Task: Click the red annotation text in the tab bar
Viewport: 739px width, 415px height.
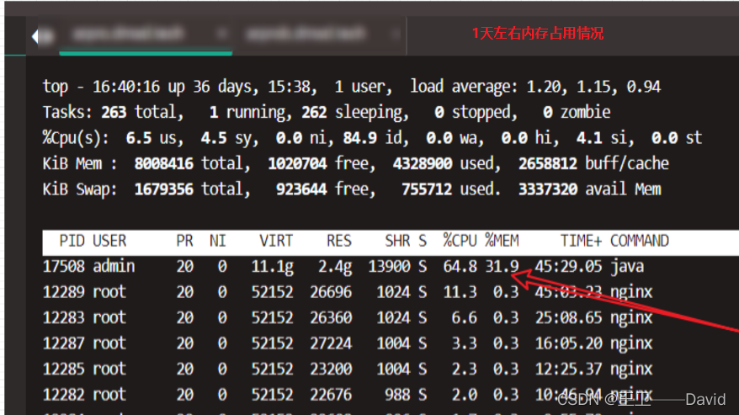Action: (x=537, y=34)
